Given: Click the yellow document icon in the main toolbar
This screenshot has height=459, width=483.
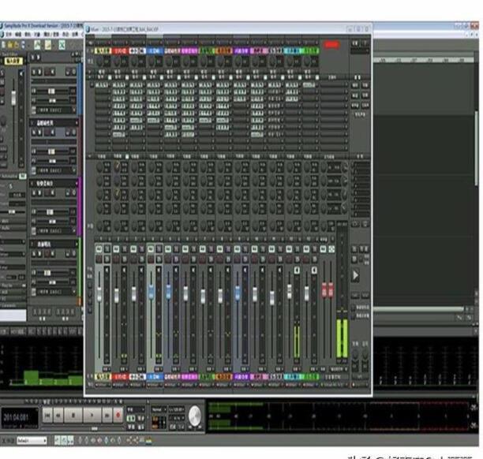Looking at the screenshot, I should click(48, 45).
